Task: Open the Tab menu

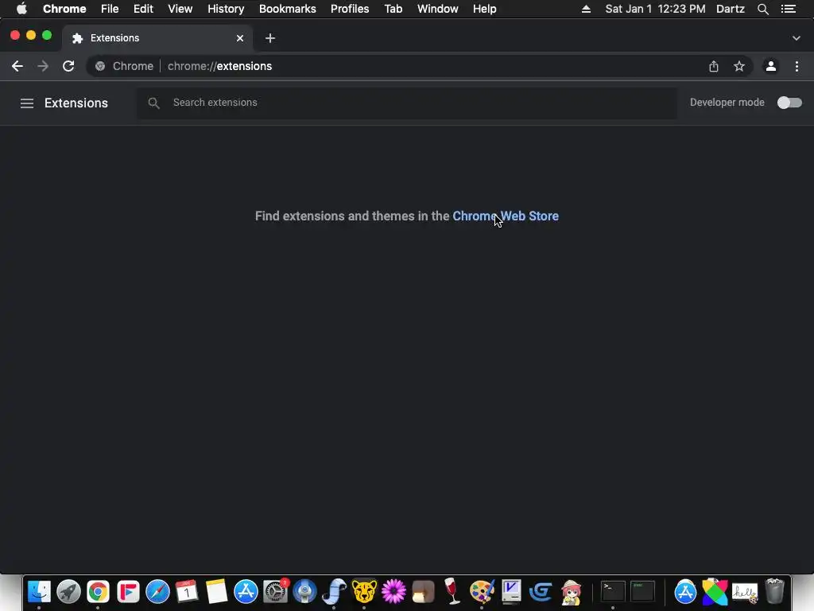Action: point(393,9)
